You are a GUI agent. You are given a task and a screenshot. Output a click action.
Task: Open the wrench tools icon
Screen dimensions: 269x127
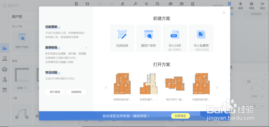click(135, 4)
